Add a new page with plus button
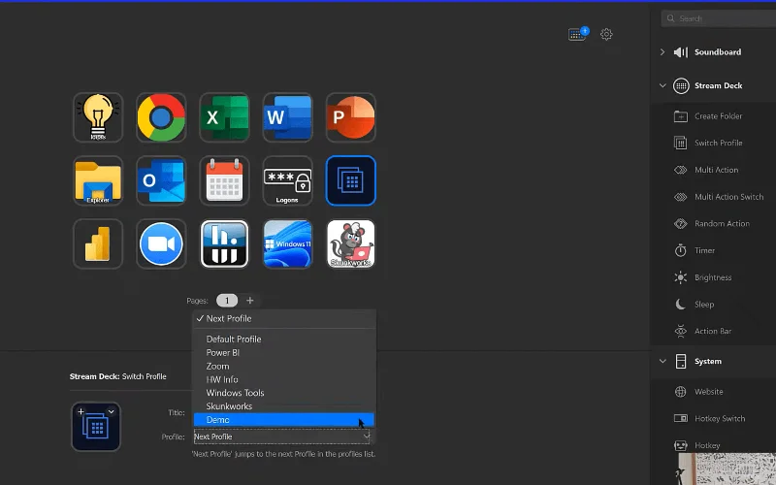Screen dimensions: 776x485 250,301
